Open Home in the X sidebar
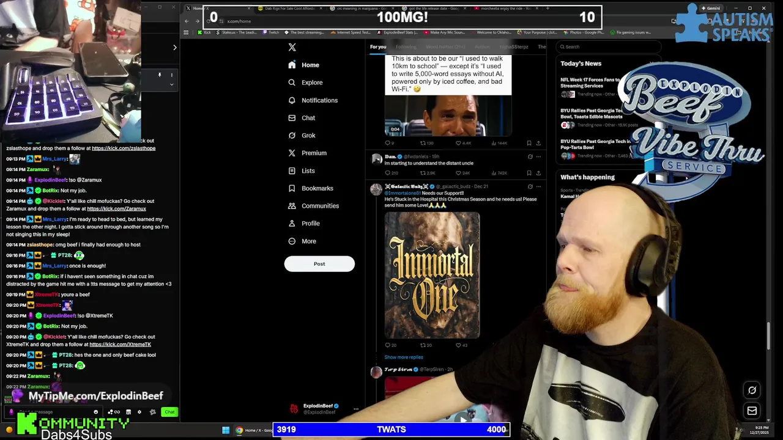Screen dimensions: 783x440 click(x=304, y=65)
